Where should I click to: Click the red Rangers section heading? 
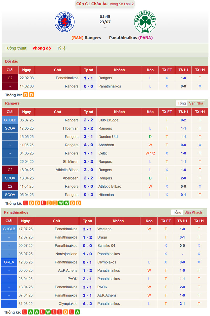[x=12, y=103]
